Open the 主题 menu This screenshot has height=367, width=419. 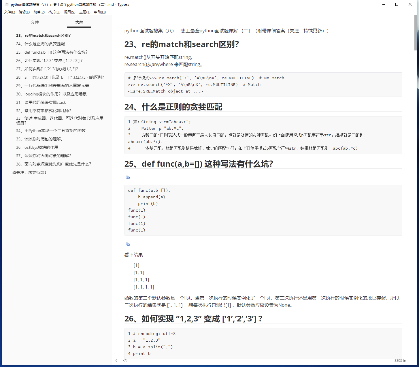point(85,12)
